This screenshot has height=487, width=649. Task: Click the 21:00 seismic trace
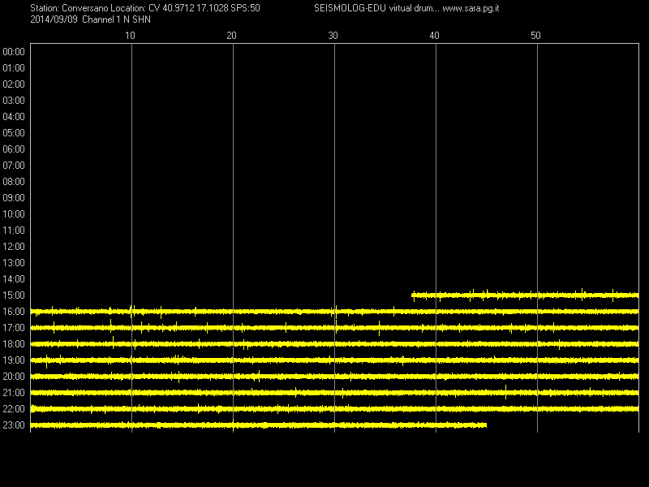334,393
